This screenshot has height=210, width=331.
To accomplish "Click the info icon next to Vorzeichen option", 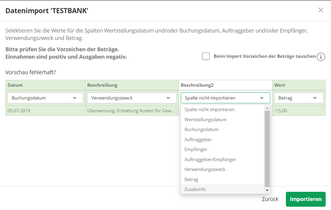I will (321, 57).
